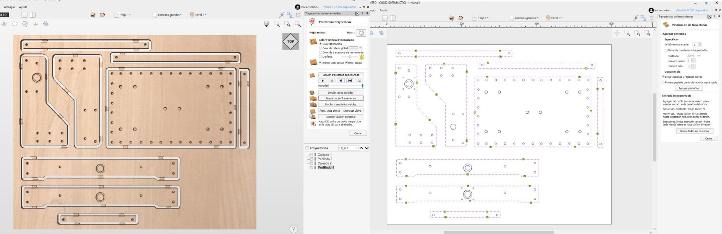This screenshot has width=722, height=234.
Task: Click the help question mark in 3D view
Action: coord(294,229)
